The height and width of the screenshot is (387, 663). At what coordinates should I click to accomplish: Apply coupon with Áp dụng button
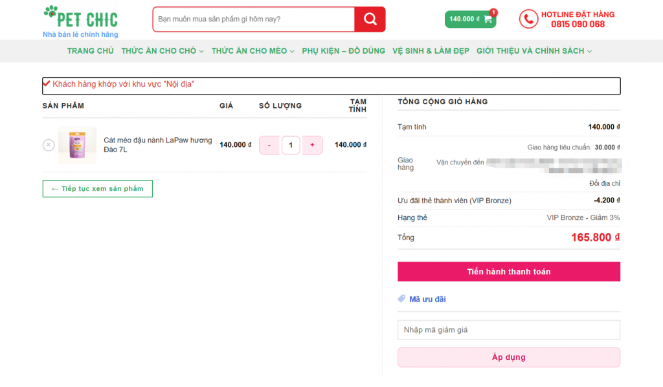coord(509,357)
